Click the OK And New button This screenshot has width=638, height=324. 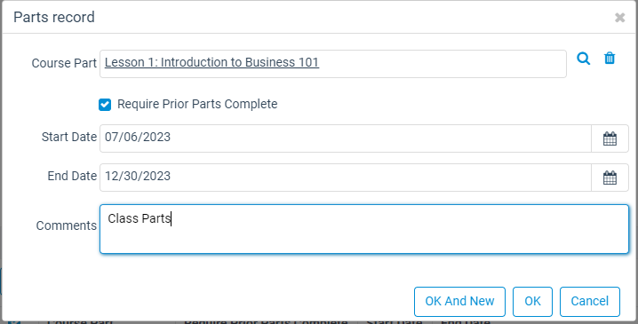[x=459, y=301]
